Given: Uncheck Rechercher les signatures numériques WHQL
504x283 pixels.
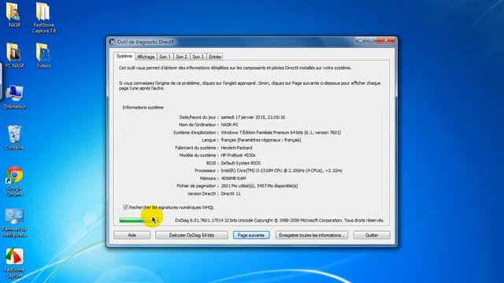Looking at the screenshot, I should (x=126, y=208).
